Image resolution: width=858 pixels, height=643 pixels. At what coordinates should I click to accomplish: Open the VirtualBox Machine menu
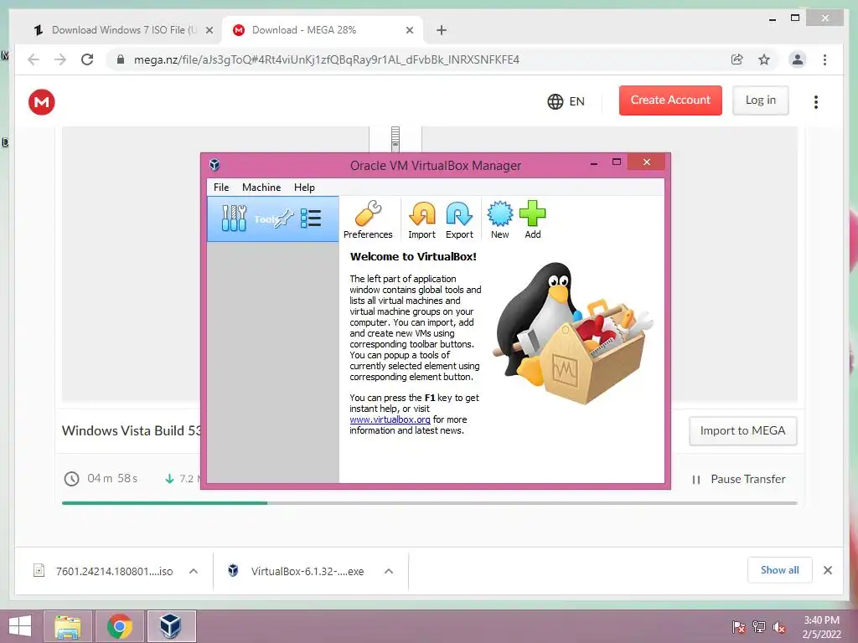pos(261,188)
